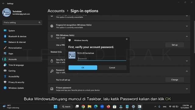Click the ENG language indicator

point(165,107)
